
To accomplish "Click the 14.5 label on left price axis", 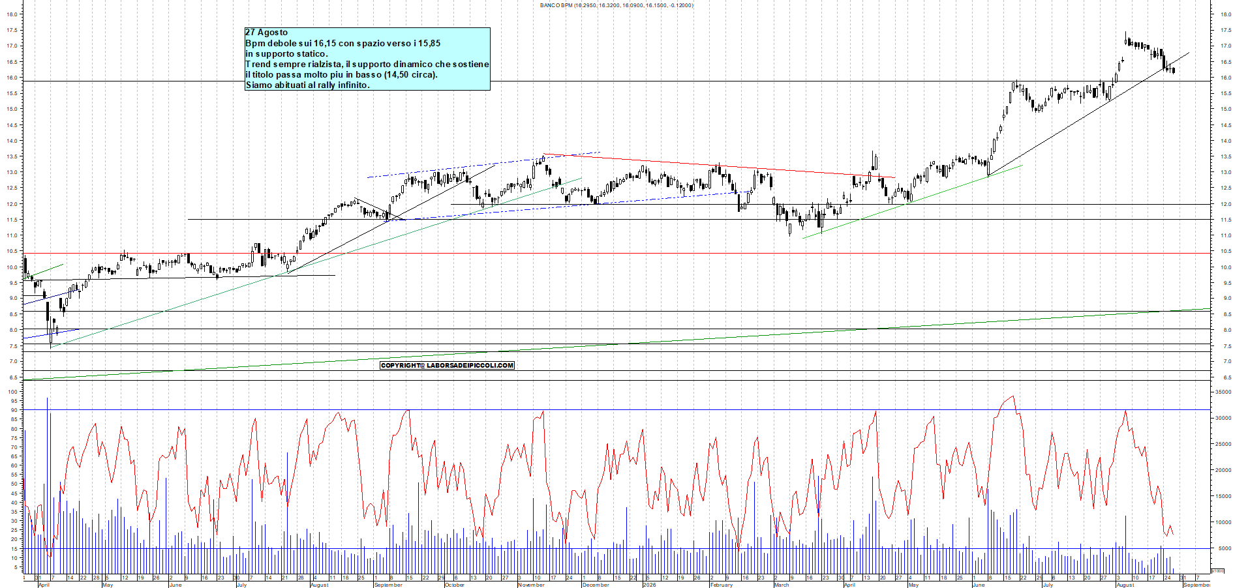I will 13,125.
